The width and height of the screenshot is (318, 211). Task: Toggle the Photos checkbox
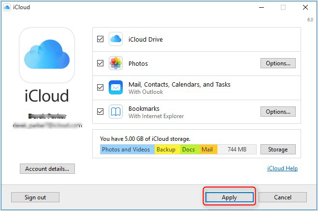click(x=101, y=63)
